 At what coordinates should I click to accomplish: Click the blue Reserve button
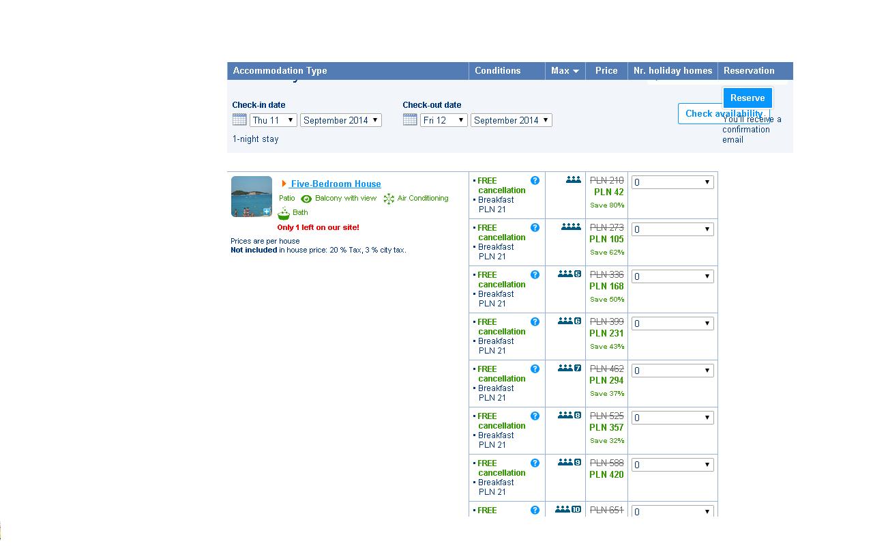[748, 98]
